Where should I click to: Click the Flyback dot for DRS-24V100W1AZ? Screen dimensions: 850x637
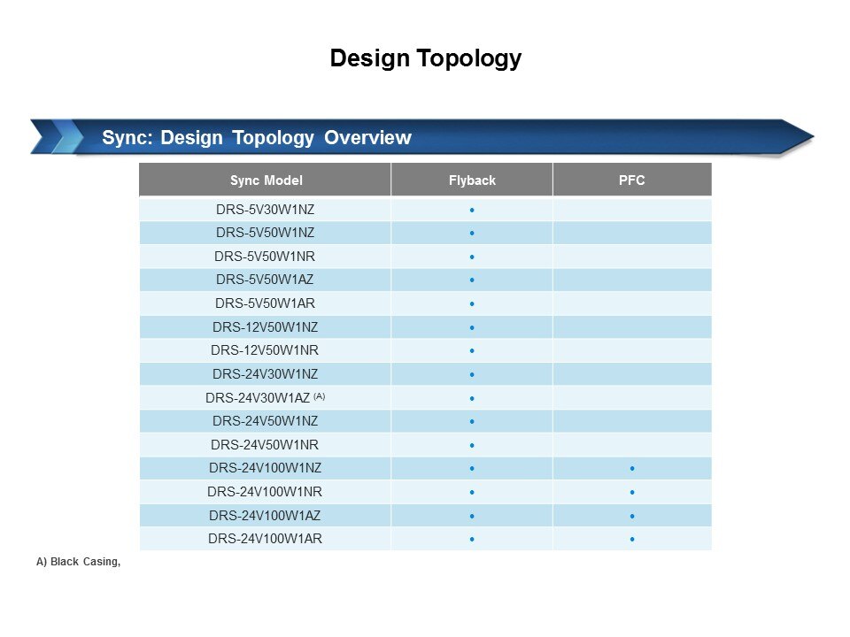[x=473, y=516]
